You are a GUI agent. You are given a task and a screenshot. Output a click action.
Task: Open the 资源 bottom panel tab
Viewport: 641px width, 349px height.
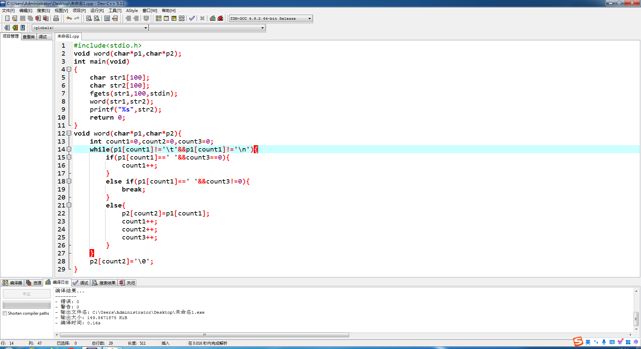pos(34,283)
